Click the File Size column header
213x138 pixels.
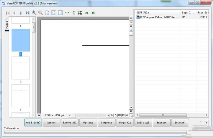tap(203, 12)
